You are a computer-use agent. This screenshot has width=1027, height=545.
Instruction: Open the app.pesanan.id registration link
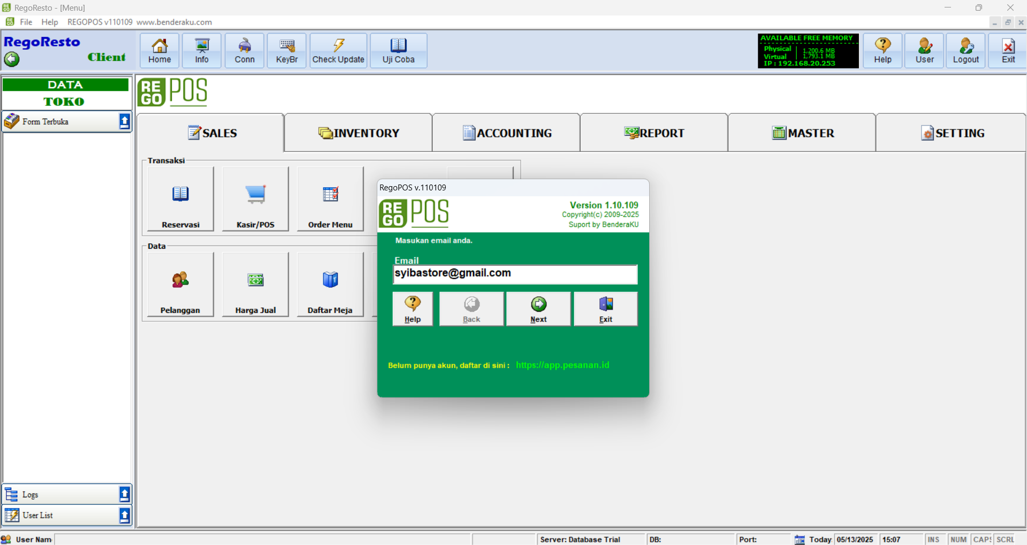[562, 365]
